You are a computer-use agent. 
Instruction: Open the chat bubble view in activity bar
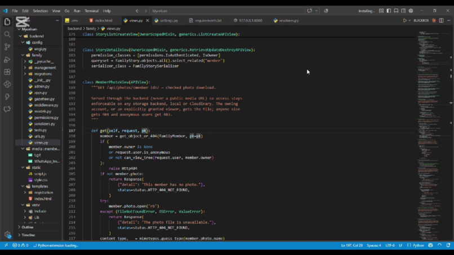click(x=7, y=109)
